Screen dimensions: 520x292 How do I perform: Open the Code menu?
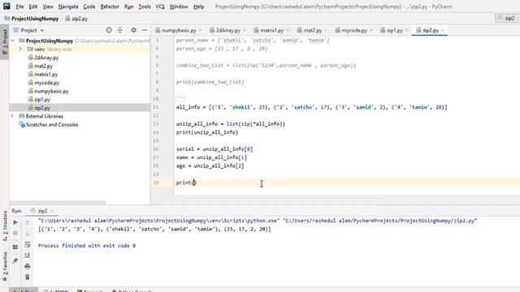click(89, 6)
